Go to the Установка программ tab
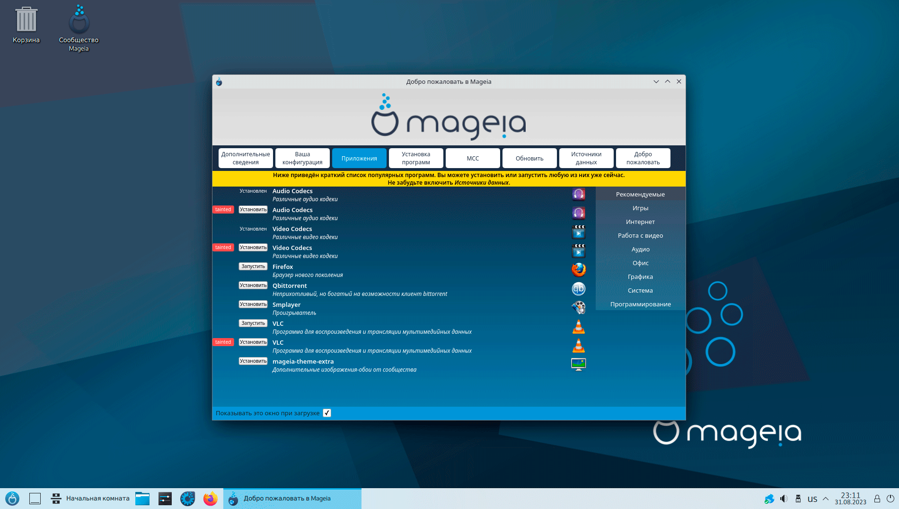The image size is (899, 509). pyautogui.click(x=416, y=158)
